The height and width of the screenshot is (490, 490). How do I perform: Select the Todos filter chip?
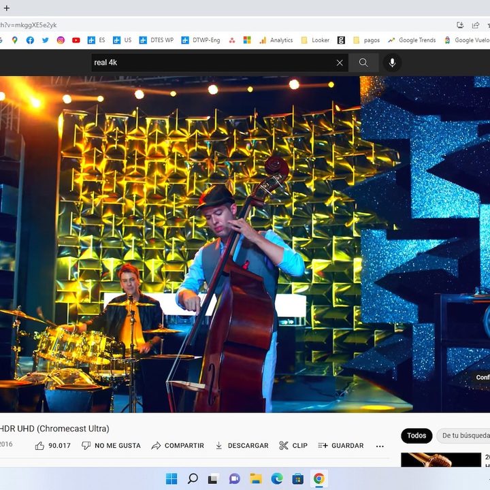pos(416,436)
